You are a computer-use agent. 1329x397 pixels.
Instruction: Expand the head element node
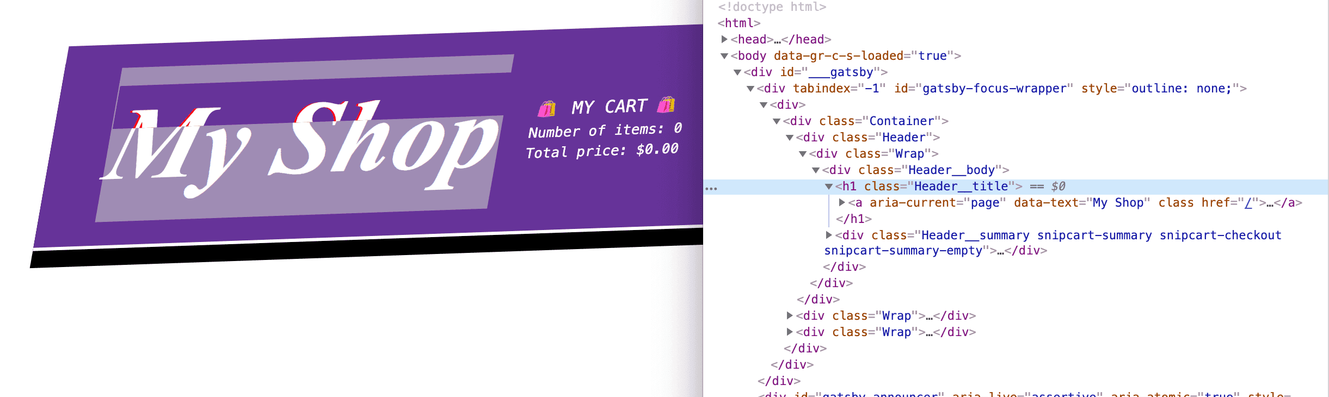(x=724, y=39)
